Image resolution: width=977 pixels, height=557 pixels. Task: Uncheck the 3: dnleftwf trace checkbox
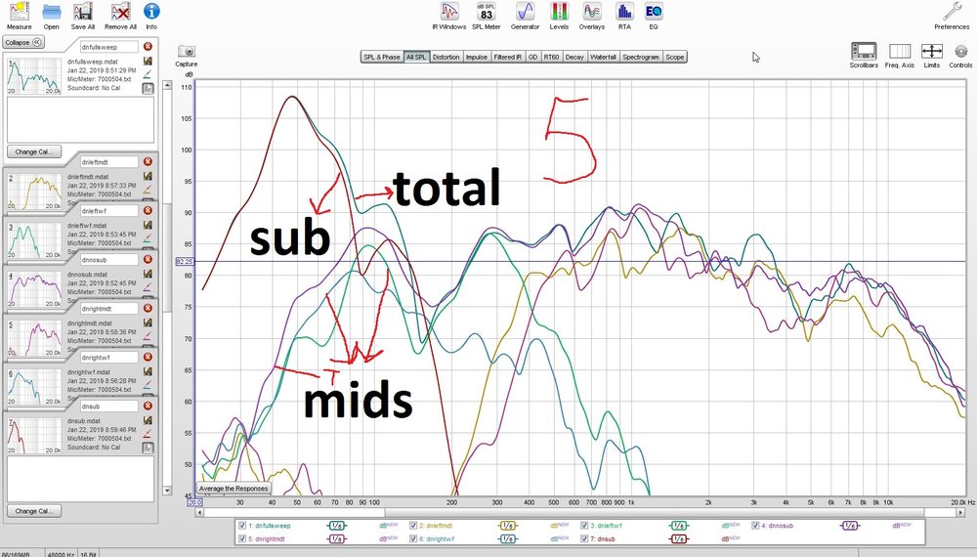coord(584,526)
